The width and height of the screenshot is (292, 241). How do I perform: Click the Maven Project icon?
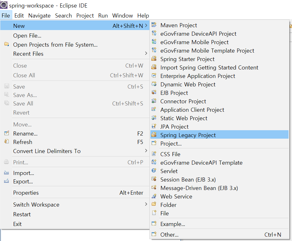(154, 24)
